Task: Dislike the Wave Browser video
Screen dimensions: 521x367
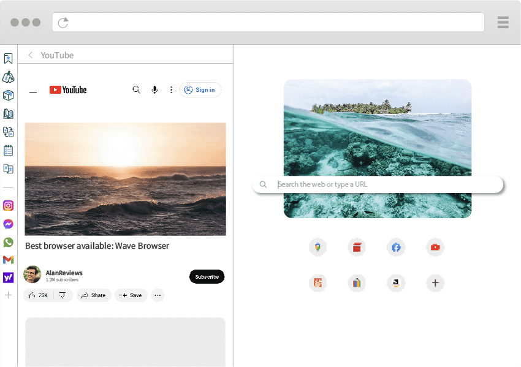Action: tap(63, 295)
